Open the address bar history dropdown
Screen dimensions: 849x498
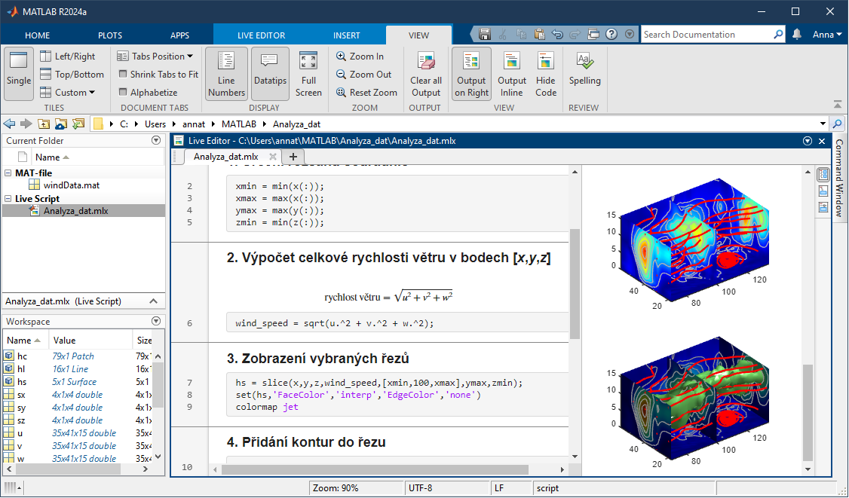(x=823, y=124)
